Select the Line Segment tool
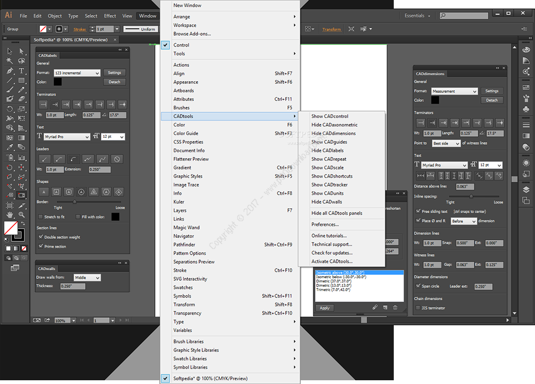Viewport: 535px width, 384px height. (x=10, y=81)
